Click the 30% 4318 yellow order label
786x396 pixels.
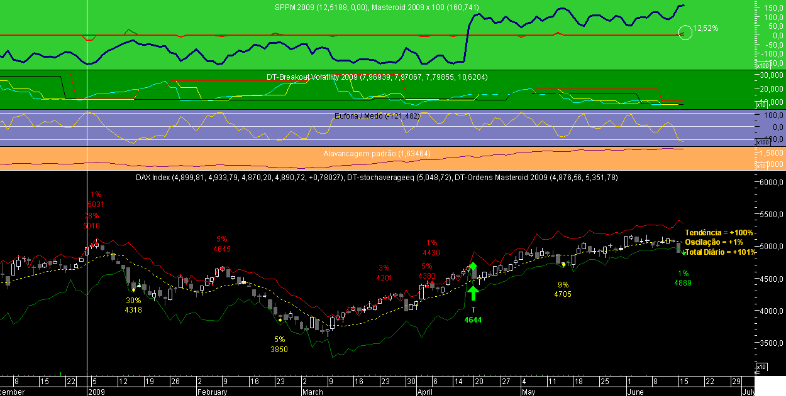point(133,305)
